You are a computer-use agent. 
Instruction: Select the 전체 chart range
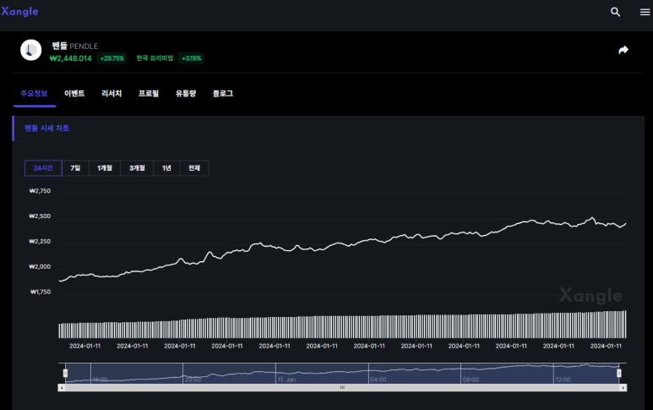coord(194,168)
